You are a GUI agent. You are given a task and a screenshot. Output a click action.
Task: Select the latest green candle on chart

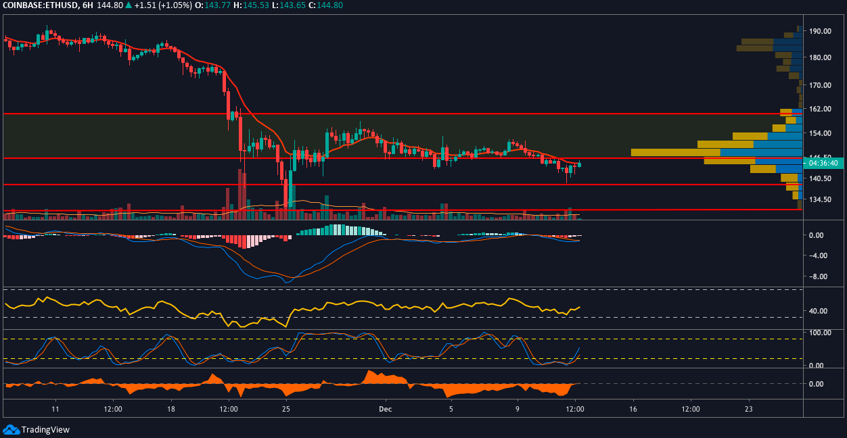tap(579, 164)
